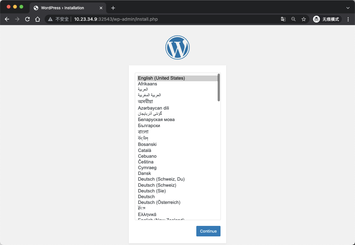Select the WordPress › Installation tab
The height and width of the screenshot is (245, 355).
click(68, 8)
